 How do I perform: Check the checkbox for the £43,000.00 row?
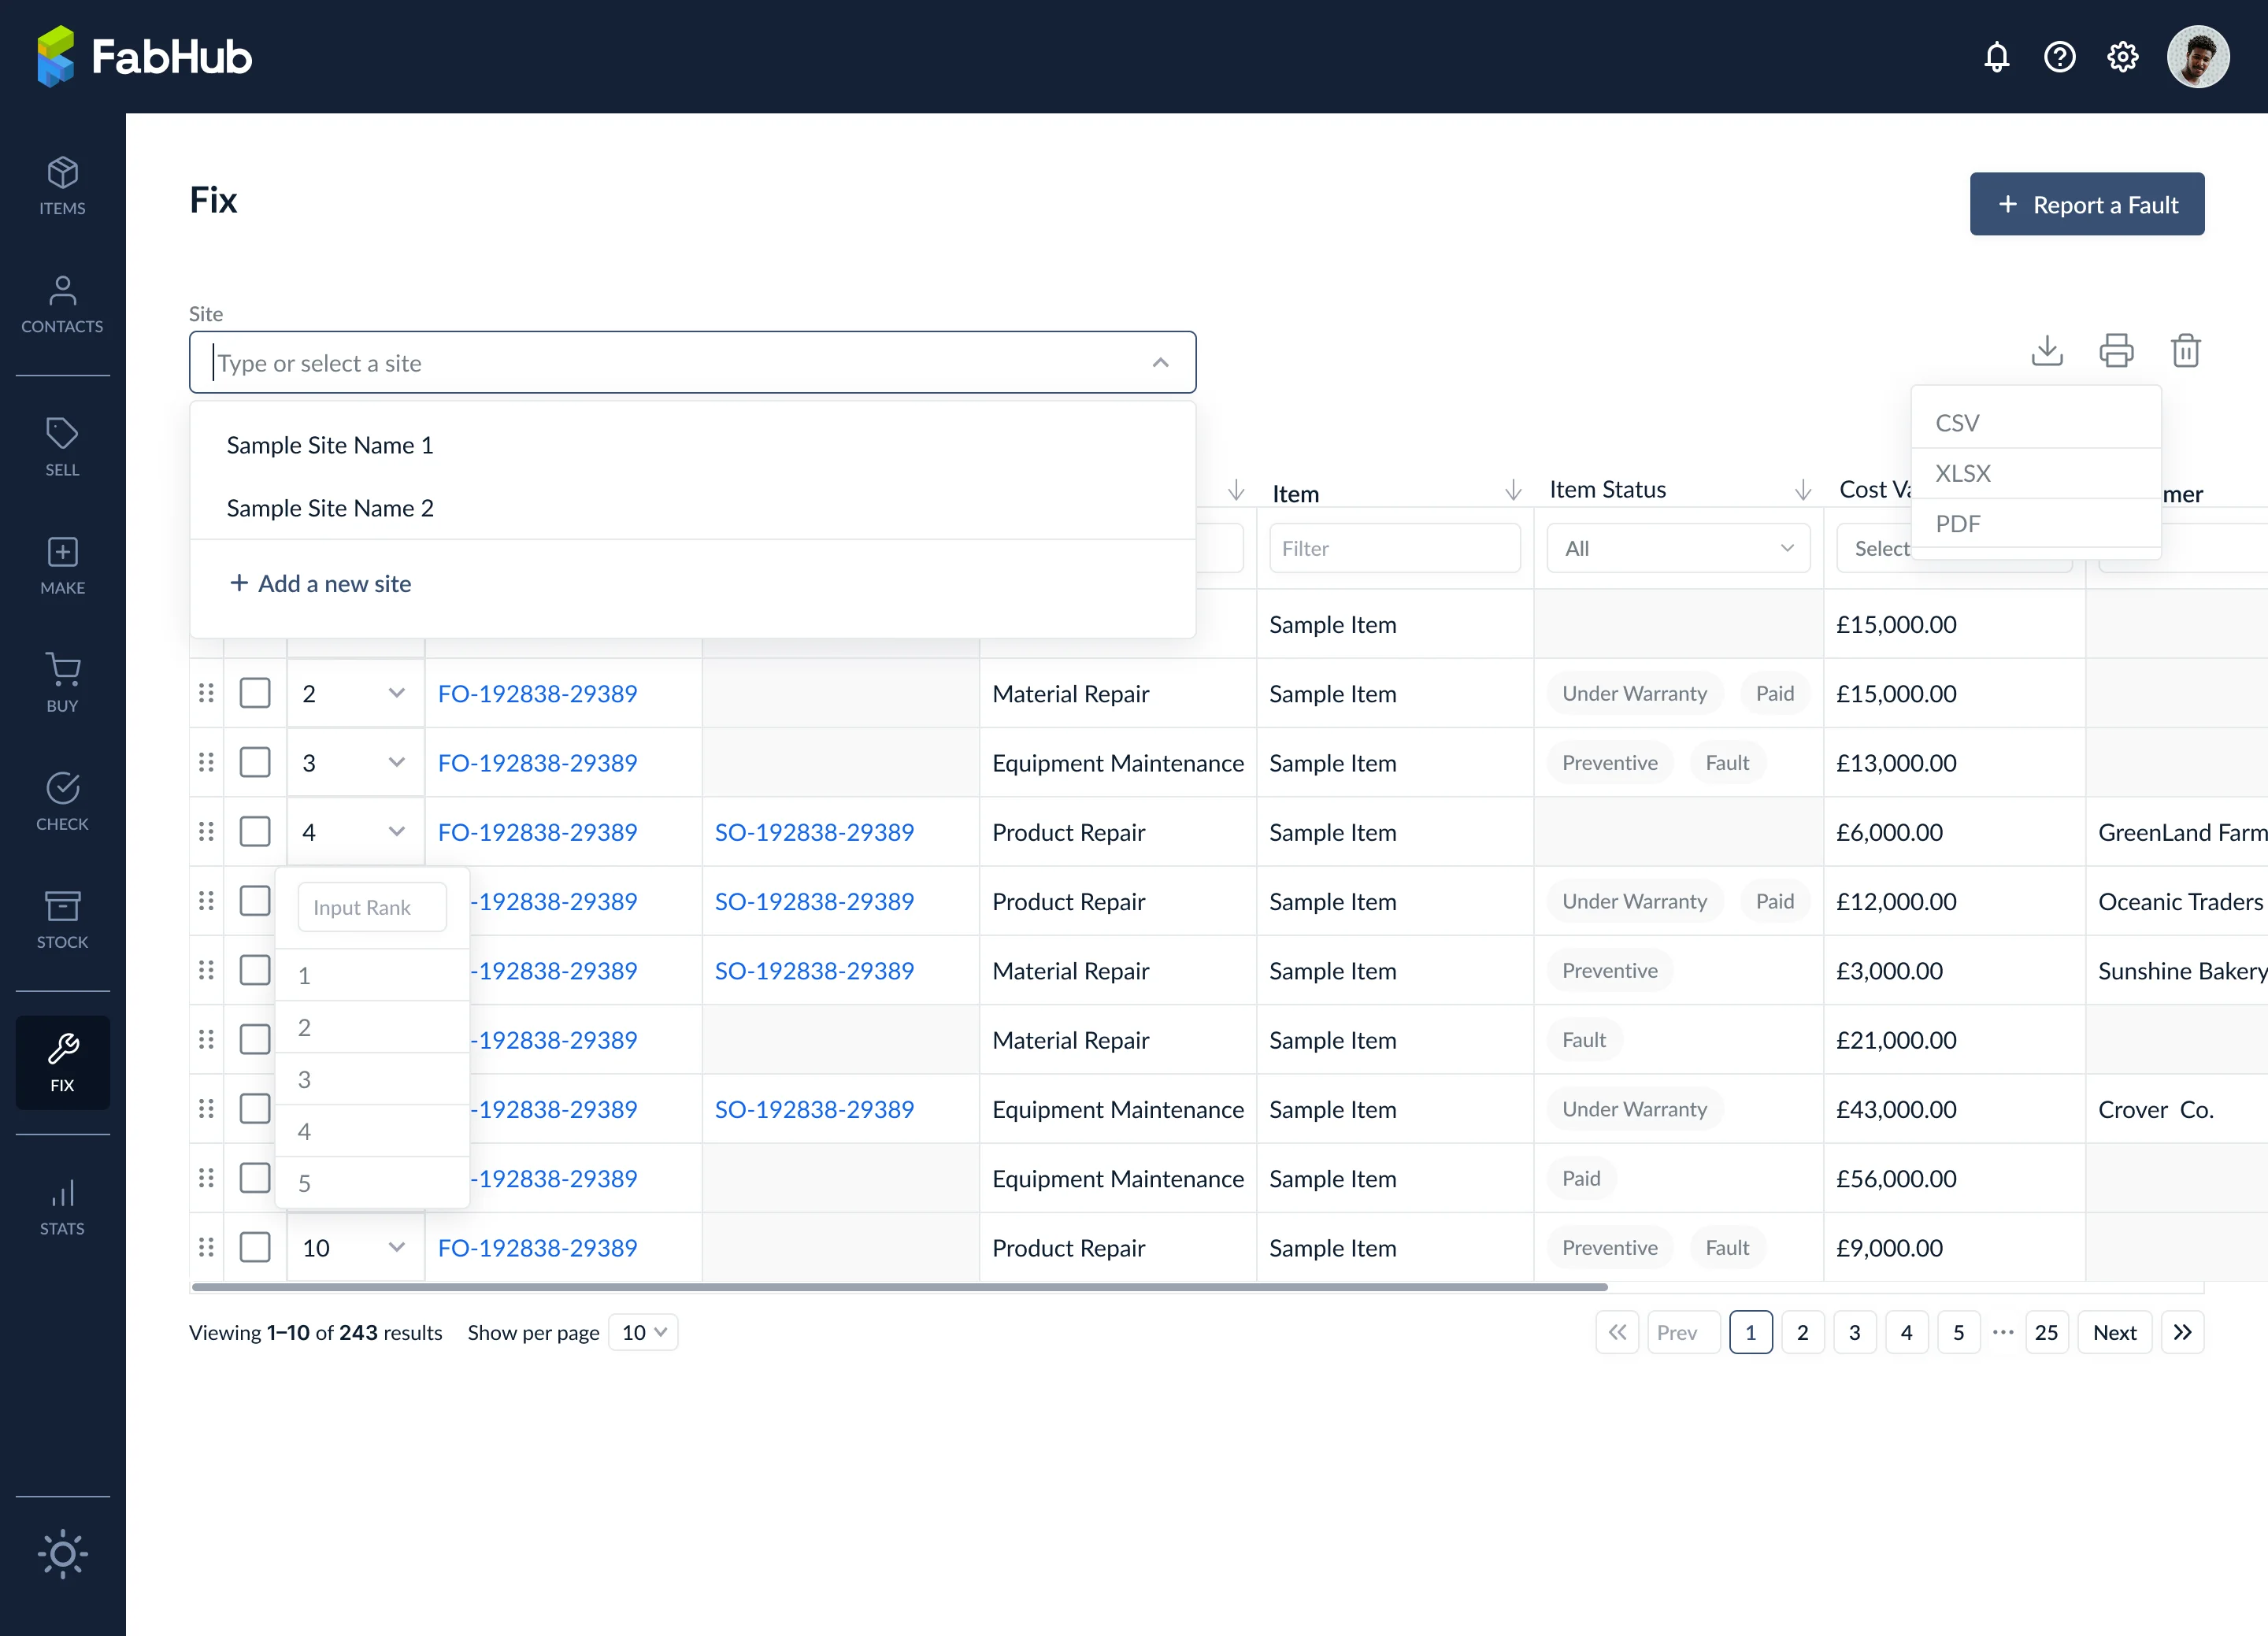(x=255, y=1108)
